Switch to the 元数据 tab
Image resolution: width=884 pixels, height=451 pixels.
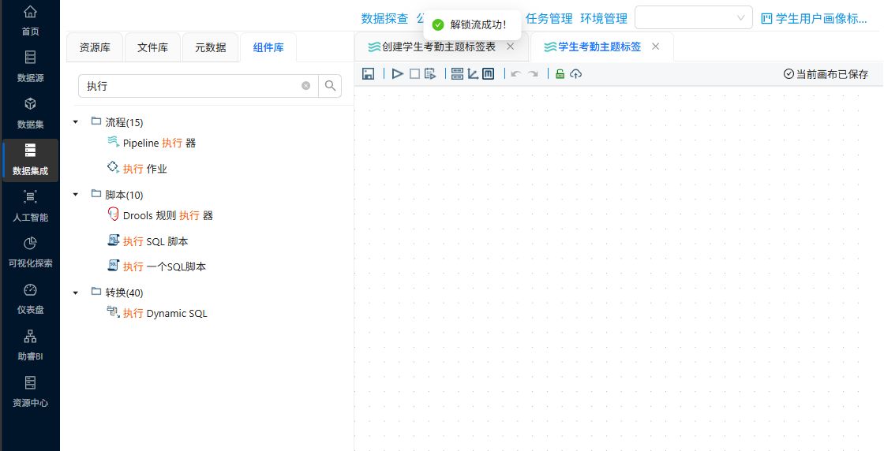point(211,47)
